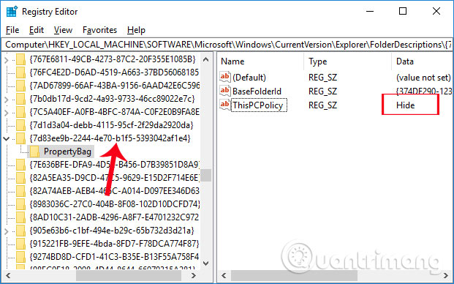
Task: Click the "(value not set)" data cell
Action: (423, 78)
